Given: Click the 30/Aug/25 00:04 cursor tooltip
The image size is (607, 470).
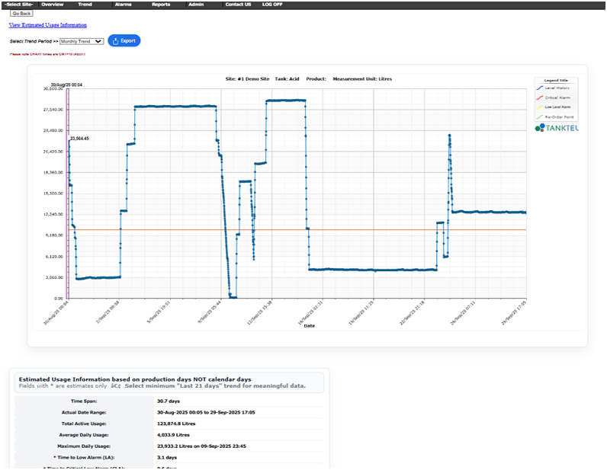Looking at the screenshot, I should click(66, 85).
